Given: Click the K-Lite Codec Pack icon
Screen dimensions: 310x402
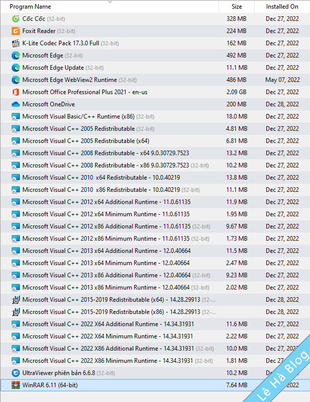Looking at the screenshot, I should (16, 43).
